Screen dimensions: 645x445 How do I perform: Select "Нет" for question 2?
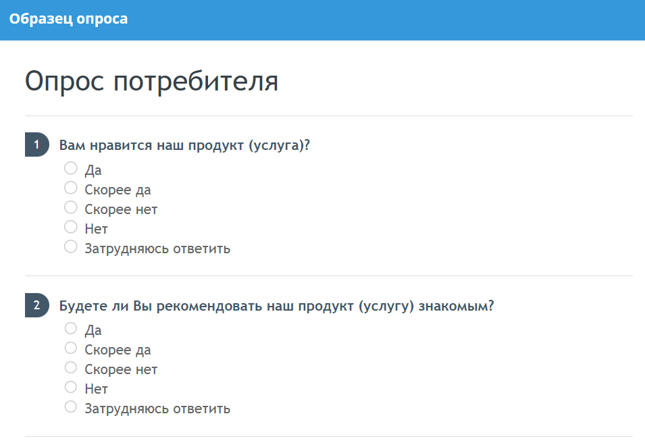(70, 387)
